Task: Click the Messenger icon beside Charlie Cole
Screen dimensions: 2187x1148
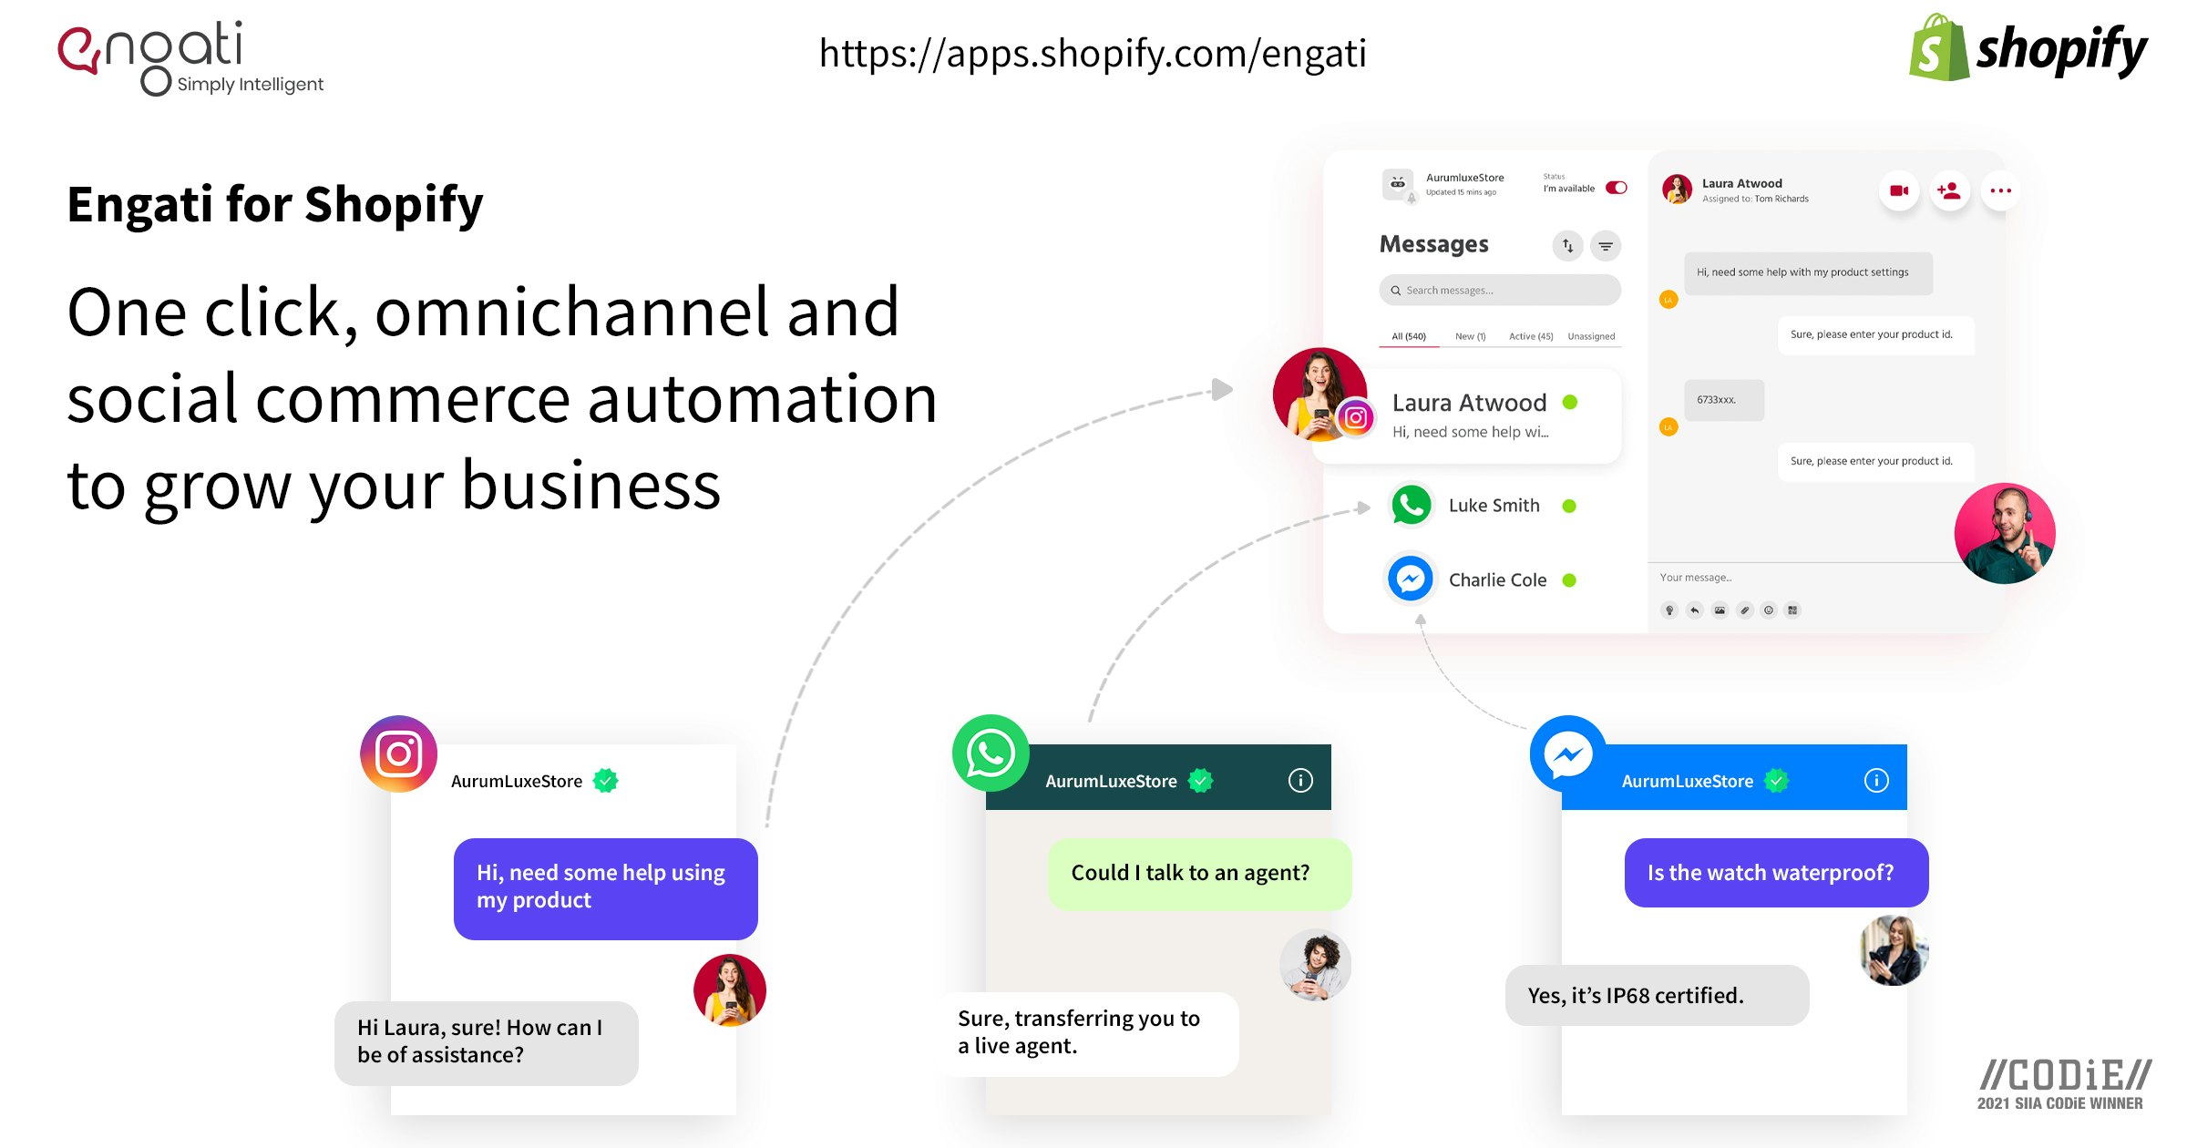Action: (x=1411, y=579)
